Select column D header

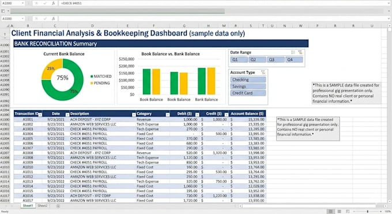92,26
